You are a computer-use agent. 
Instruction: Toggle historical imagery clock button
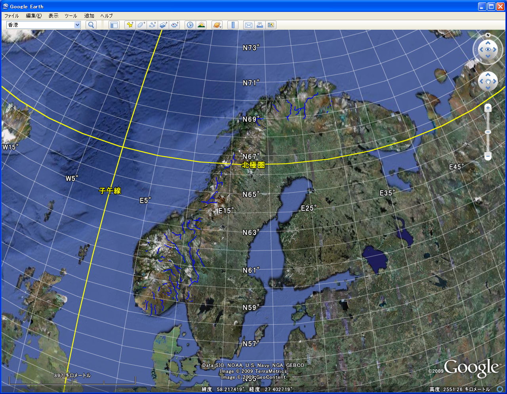(x=190, y=25)
